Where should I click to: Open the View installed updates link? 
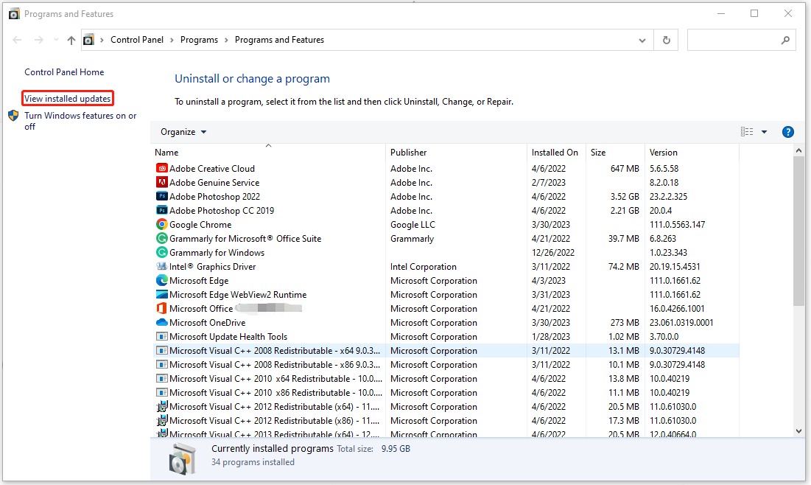click(68, 99)
